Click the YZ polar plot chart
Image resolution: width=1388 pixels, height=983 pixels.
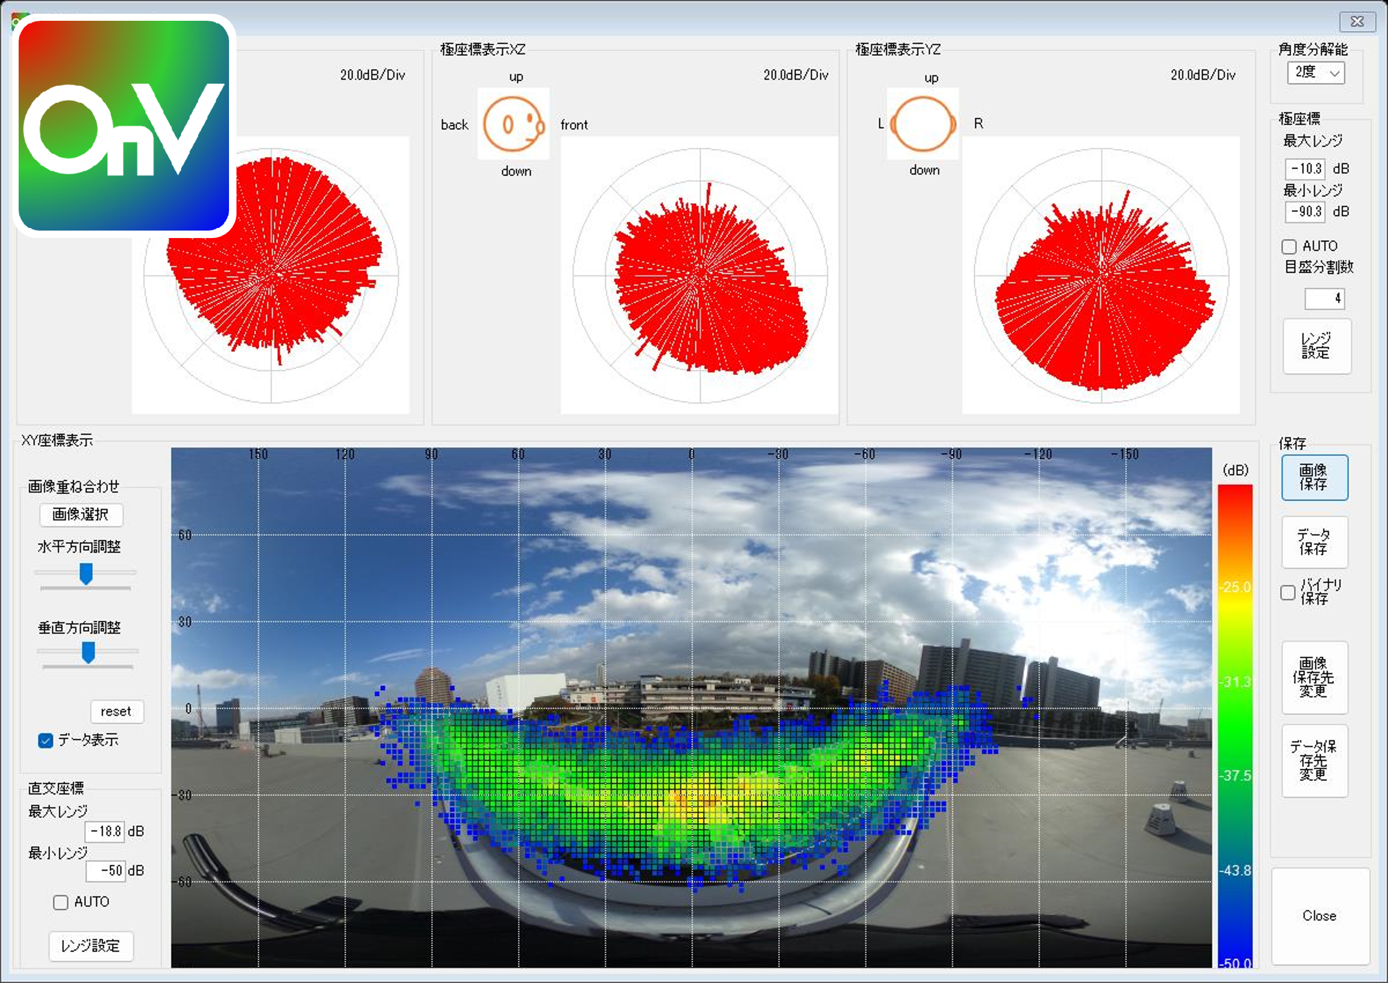[x=1100, y=275]
